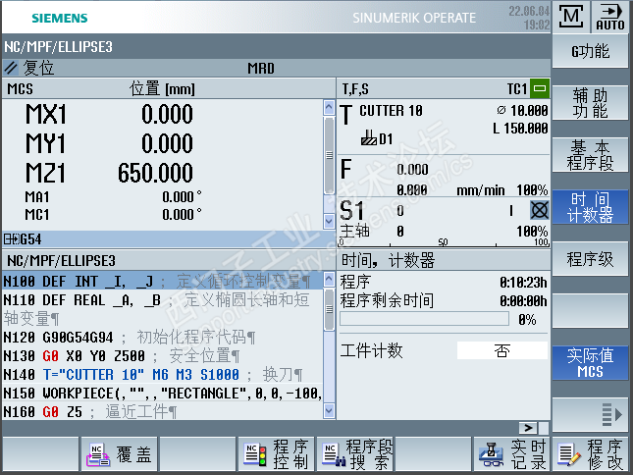Viewport: 633px width, 475px height.
Task: Open the 程序段搜索 block search softkey
Action: tap(355, 454)
